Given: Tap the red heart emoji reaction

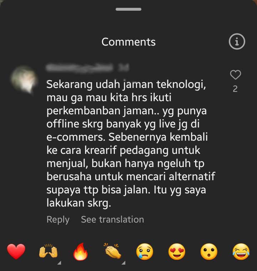Looking at the screenshot, I should [x=16, y=251].
